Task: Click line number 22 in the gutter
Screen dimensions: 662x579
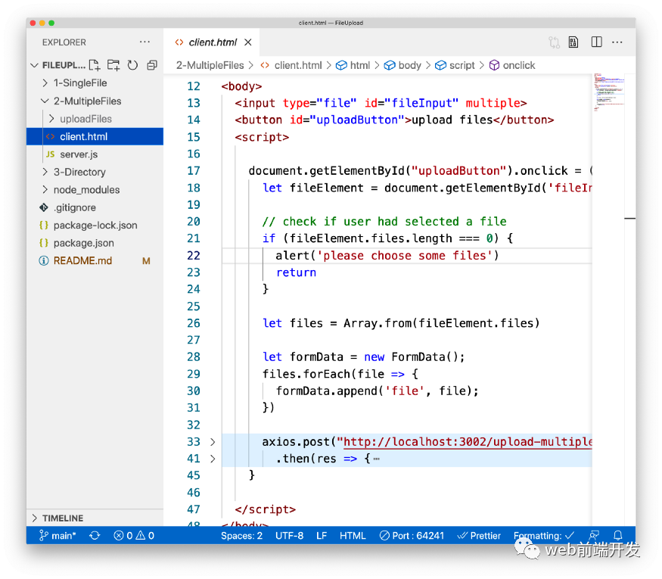Action: [194, 256]
